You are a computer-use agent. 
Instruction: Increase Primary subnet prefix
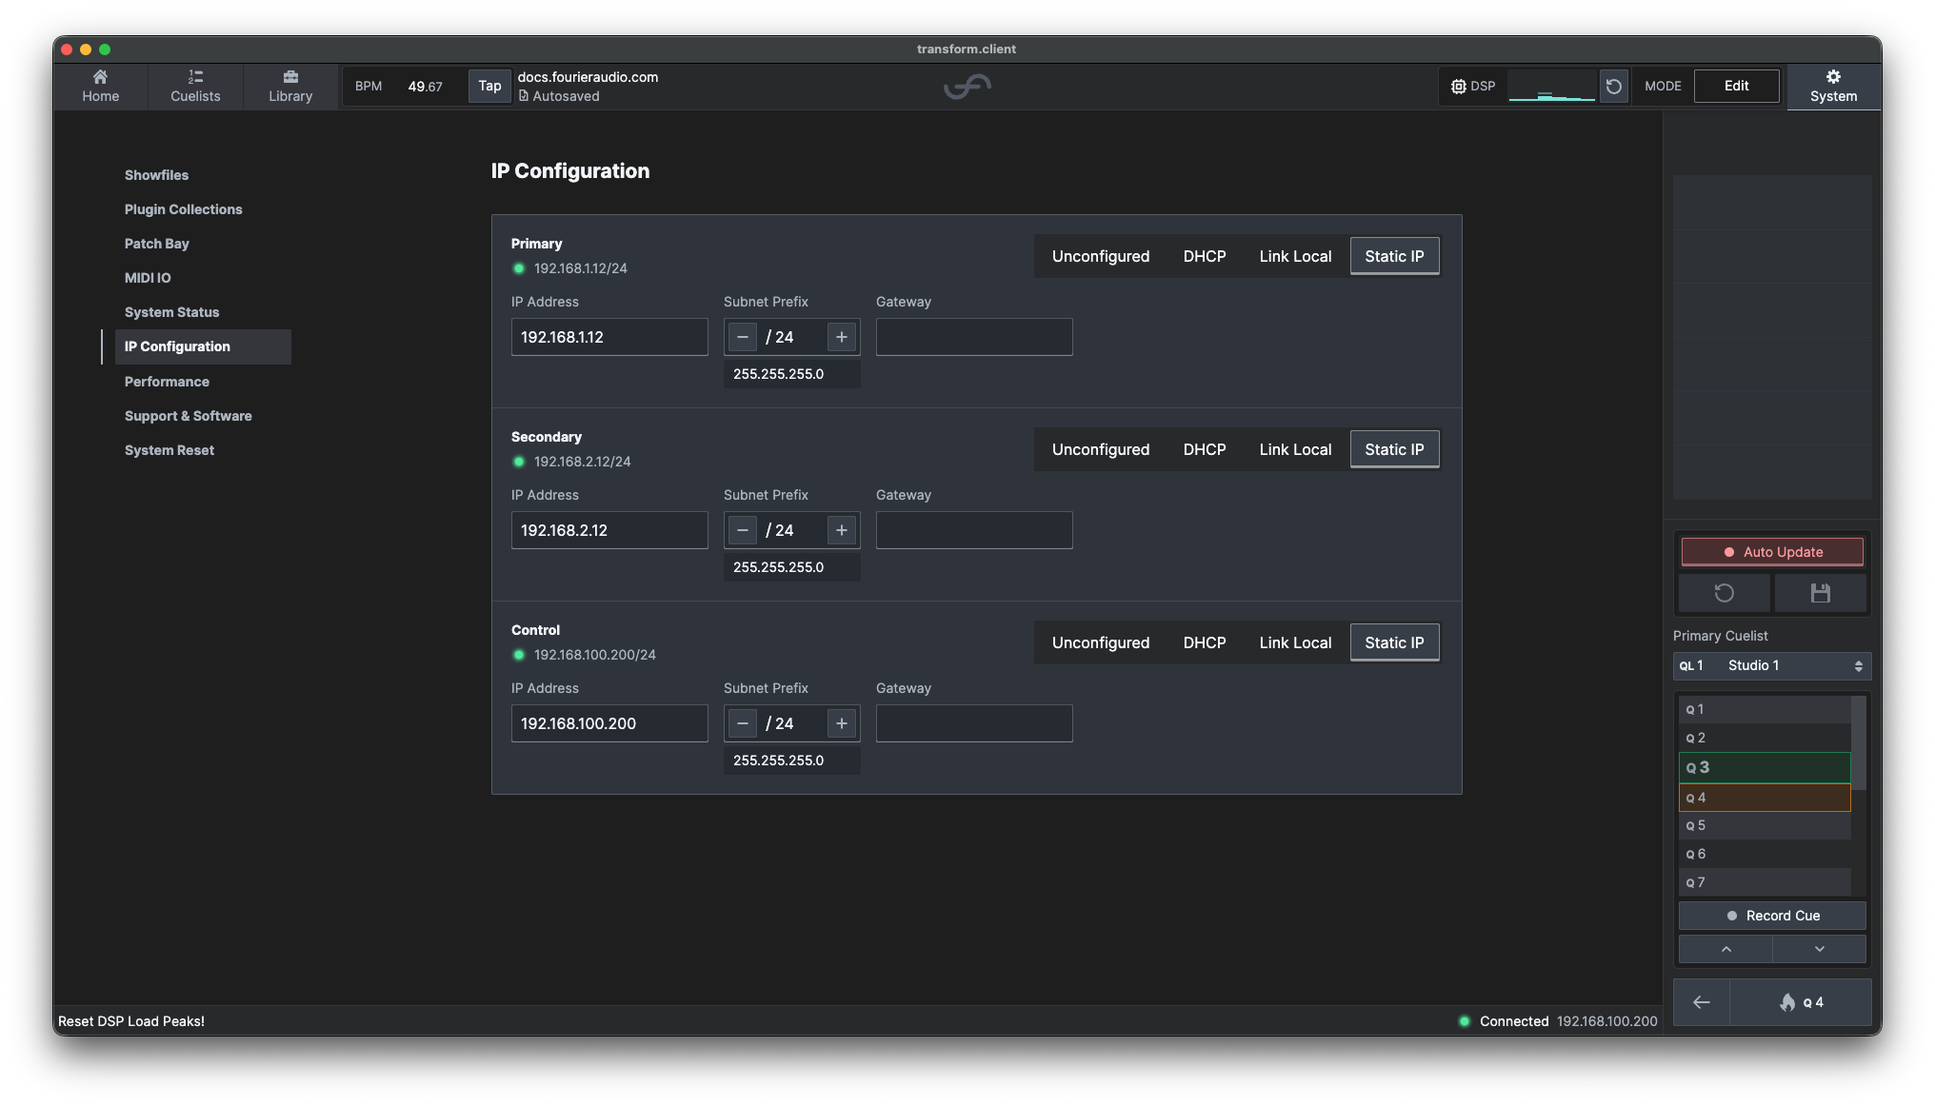pyautogui.click(x=842, y=337)
